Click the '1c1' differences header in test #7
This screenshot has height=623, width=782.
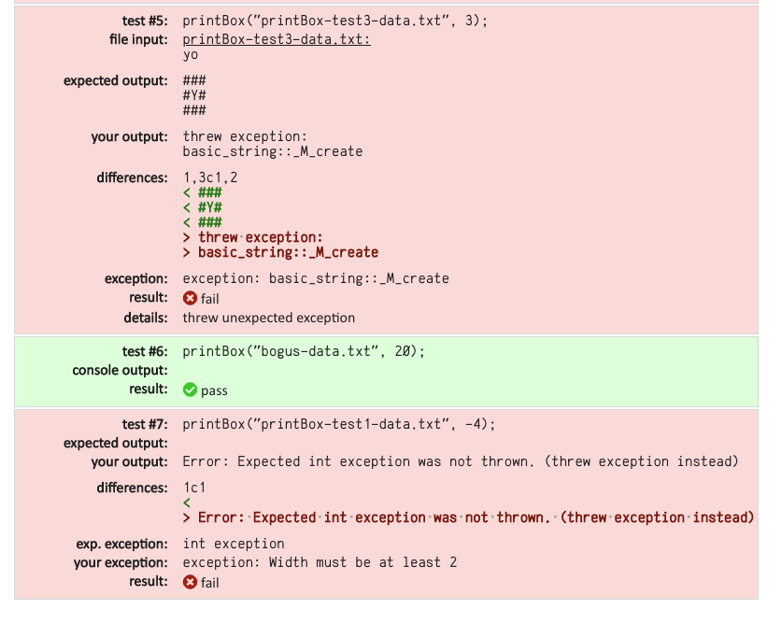coord(194,488)
